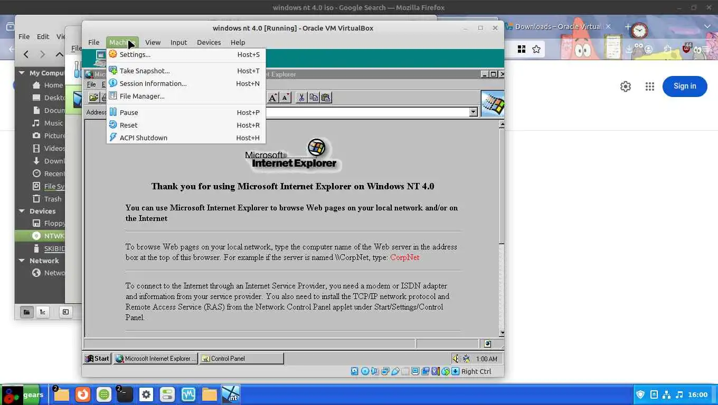Click the file manager back arrow

(x=26, y=54)
